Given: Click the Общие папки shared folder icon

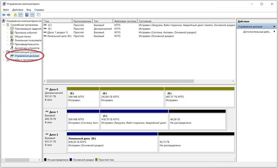Looking at the screenshot, I should click(12, 36).
